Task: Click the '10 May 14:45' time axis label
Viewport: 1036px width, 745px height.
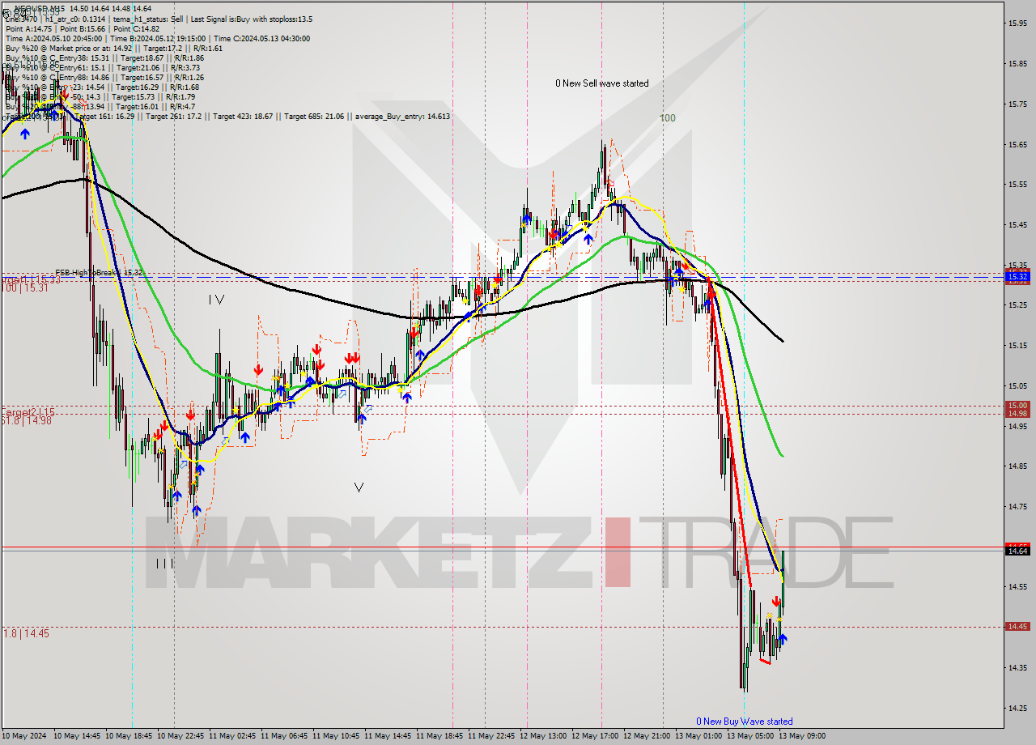Action: click(x=78, y=736)
